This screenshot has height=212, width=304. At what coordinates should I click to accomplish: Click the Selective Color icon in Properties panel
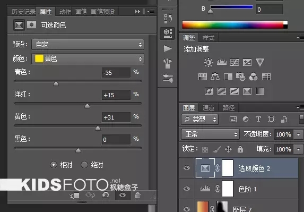[x=19, y=25]
